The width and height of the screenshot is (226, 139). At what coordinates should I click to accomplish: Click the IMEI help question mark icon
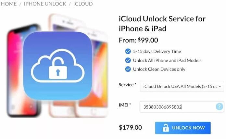(x=220, y=107)
